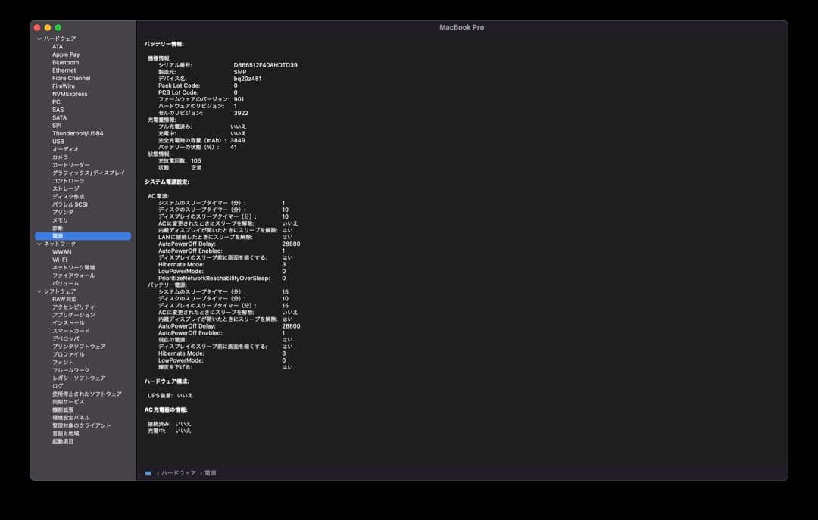The image size is (818, 520).
Task: Collapse the ソフトウェア section chevron
Action: click(x=39, y=291)
